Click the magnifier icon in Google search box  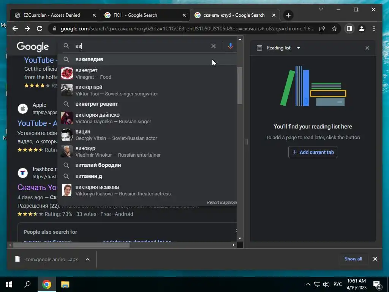pos(66,46)
